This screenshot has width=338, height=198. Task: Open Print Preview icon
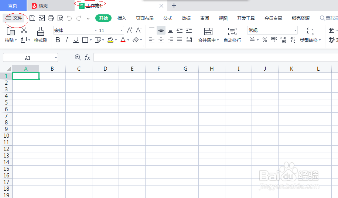(x=60, y=18)
